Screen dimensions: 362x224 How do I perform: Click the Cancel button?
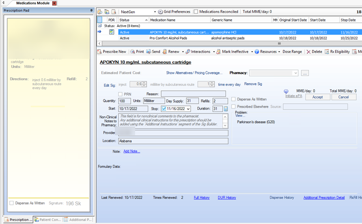click(x=344, y=97)
